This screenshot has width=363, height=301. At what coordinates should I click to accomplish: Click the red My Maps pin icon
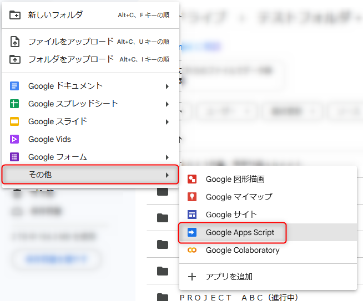pos(192,197)
